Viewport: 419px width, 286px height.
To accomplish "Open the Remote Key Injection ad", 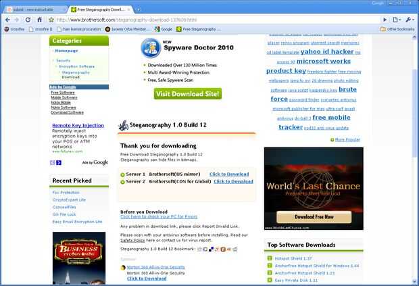I will (x=78, y=125).
